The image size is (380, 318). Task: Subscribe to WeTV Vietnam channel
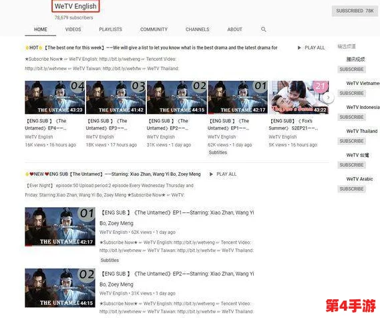(351, 94)
